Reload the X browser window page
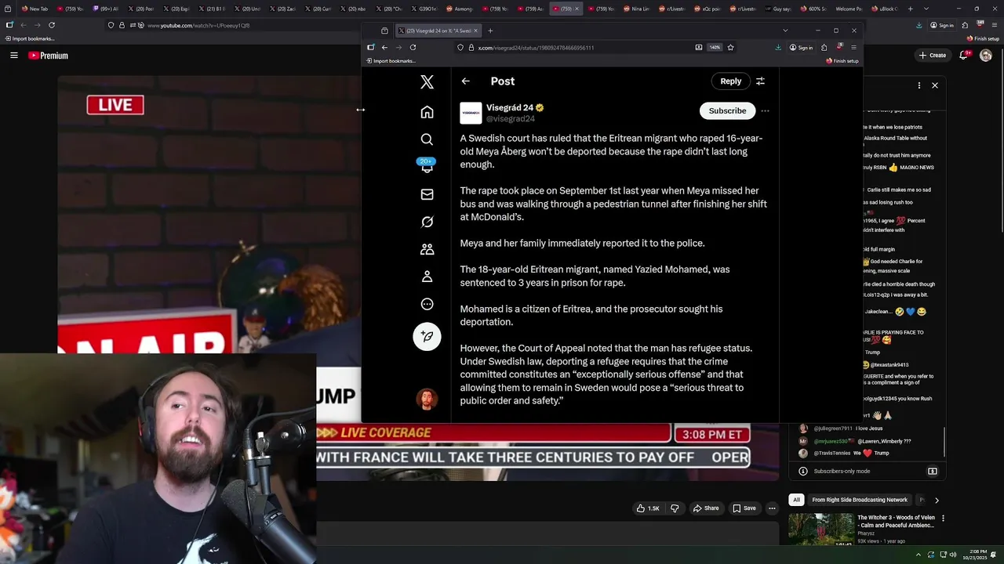This screenshot has width=1004, height=564. coord(413,48)
